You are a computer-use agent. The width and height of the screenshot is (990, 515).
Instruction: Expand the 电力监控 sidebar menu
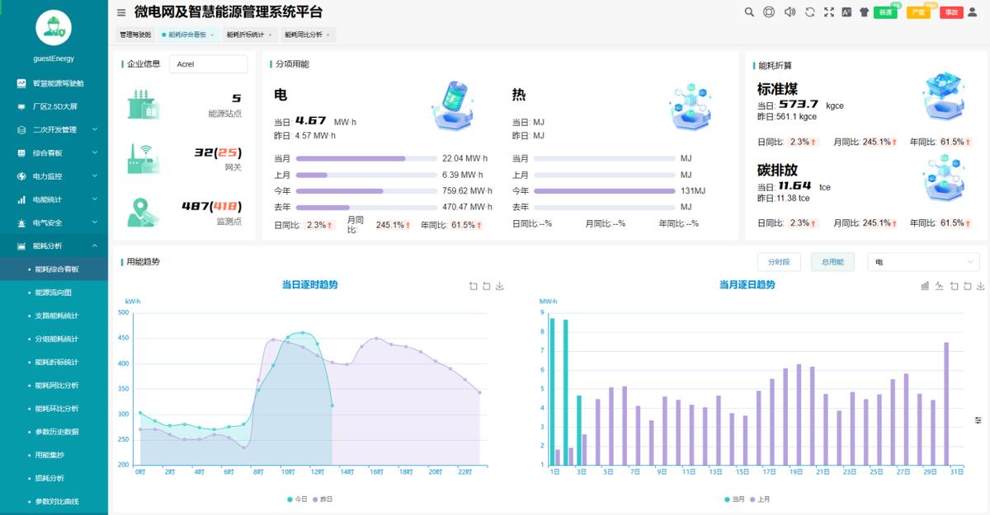(54, 176)
